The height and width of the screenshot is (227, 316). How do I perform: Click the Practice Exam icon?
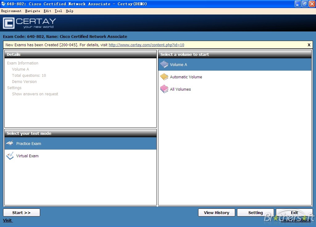(x=10, y=143)
